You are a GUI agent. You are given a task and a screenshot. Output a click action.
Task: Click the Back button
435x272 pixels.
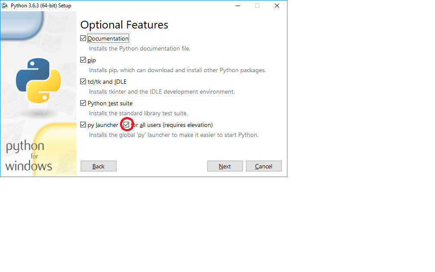[x=98, y=166]
